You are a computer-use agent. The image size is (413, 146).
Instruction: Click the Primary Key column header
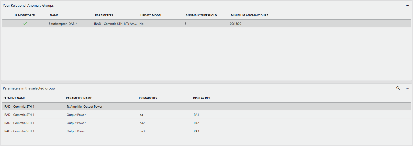pos(148,98)
